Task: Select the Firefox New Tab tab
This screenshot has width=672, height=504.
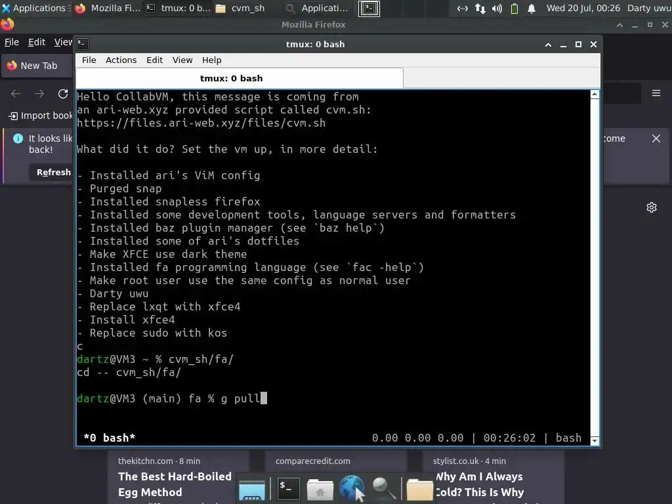Action: [x=37, y=66]
